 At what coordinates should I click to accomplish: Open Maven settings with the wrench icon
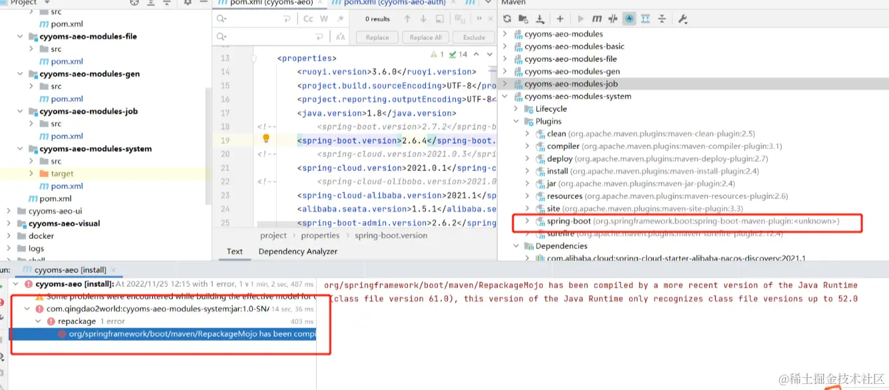click(x=683, y=19)
